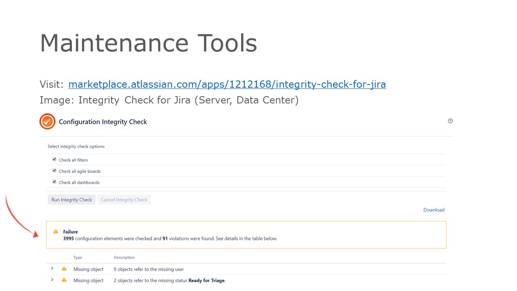Click the 'Failure' banner title
This screenshot has width=517, height=291.
click(70, 232)
